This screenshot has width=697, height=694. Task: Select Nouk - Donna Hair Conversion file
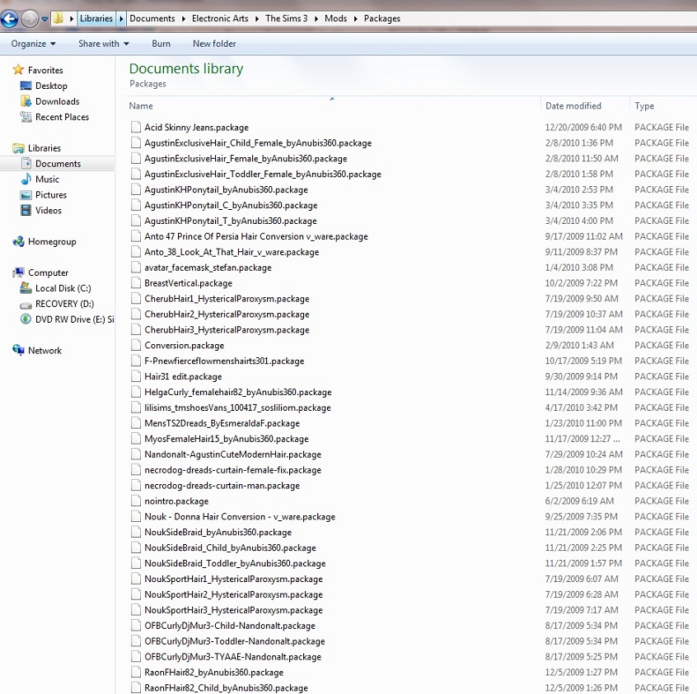(240, 516)
